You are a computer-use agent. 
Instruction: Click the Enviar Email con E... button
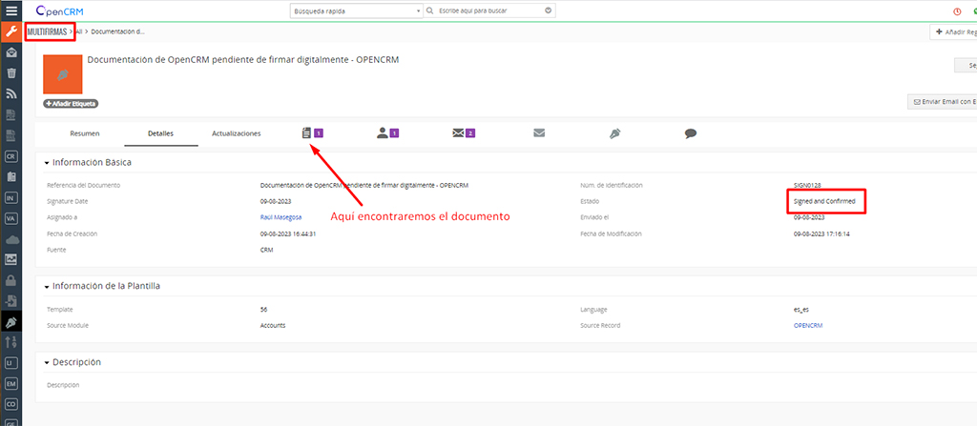(942, 102)
